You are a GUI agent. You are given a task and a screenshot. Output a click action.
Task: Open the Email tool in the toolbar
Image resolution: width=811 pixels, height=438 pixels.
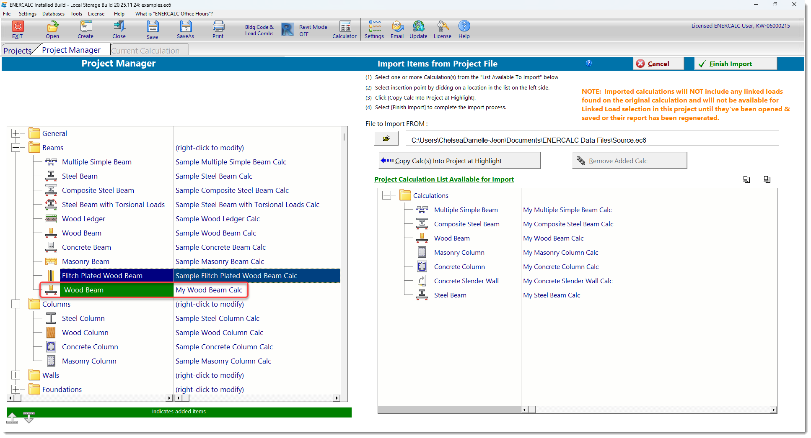tap(397, 29)
